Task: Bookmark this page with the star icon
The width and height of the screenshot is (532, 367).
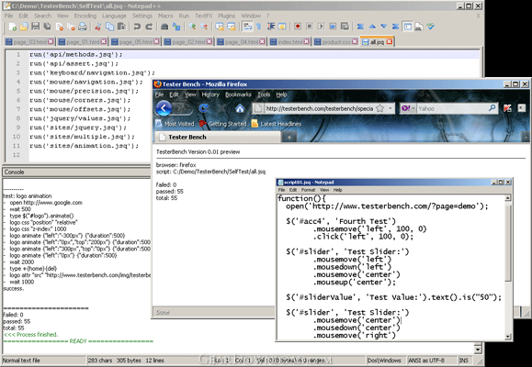Action: (x=380, y=108)
